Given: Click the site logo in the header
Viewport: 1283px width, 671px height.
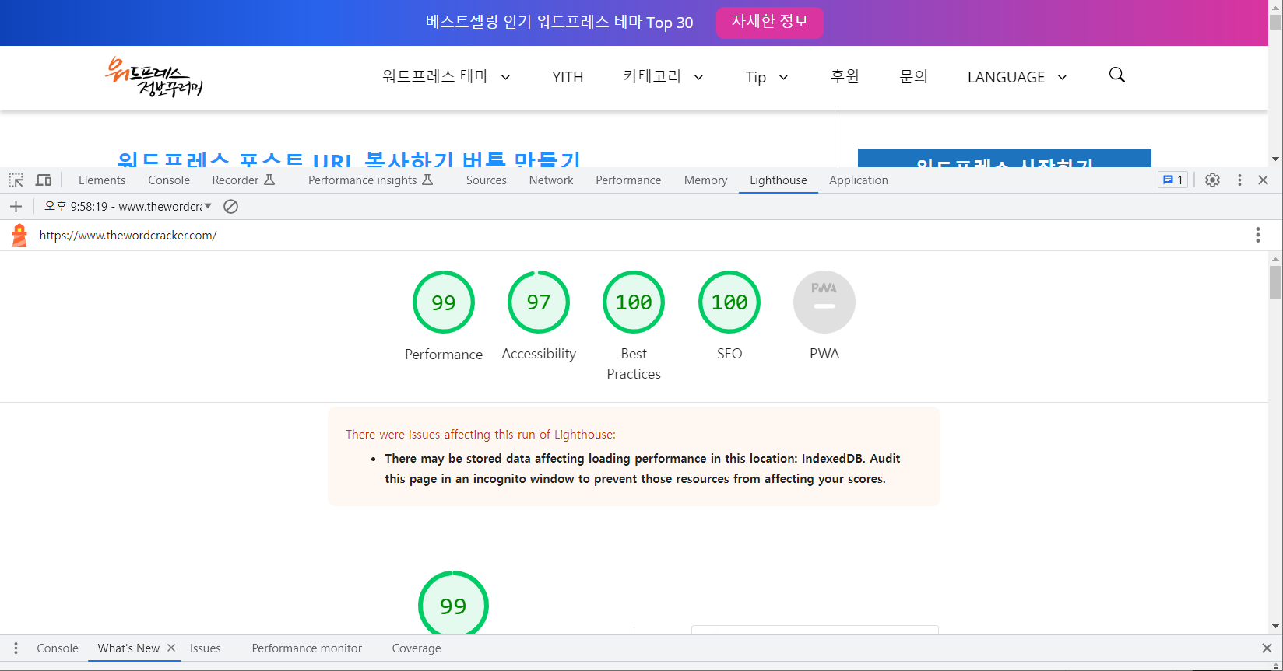Looking at the screenshot, I should pyautogui.click(x=154, y=77).
